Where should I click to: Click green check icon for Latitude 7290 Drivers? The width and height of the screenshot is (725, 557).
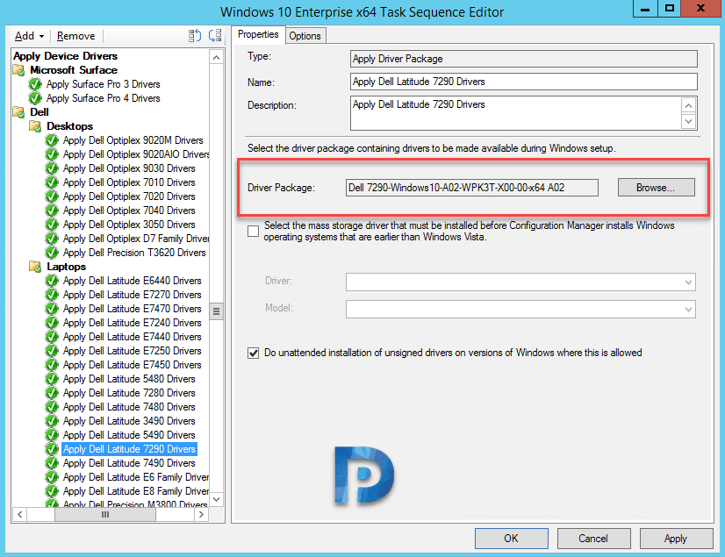pos(52,449)
